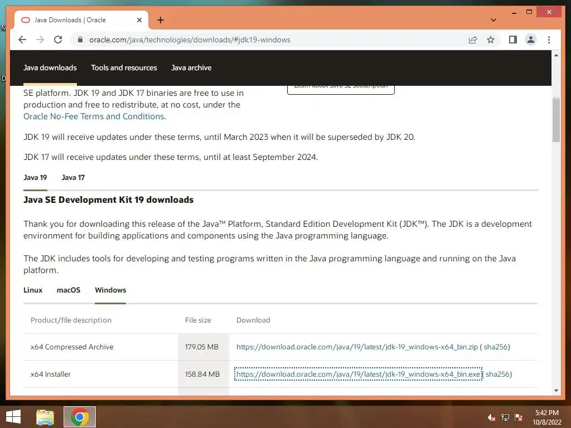The height and width of the screenshot is (428, 571).
Task: Click the 'Product/file description' column header
Action: coord(71,320)
